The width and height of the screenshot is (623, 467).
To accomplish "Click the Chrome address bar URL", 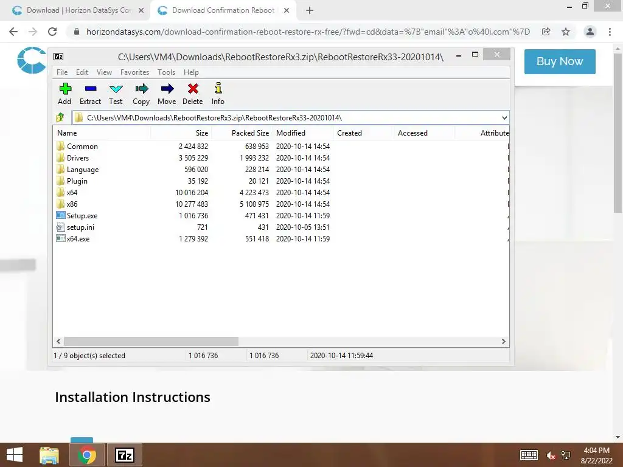I will (x=308, y=32).
